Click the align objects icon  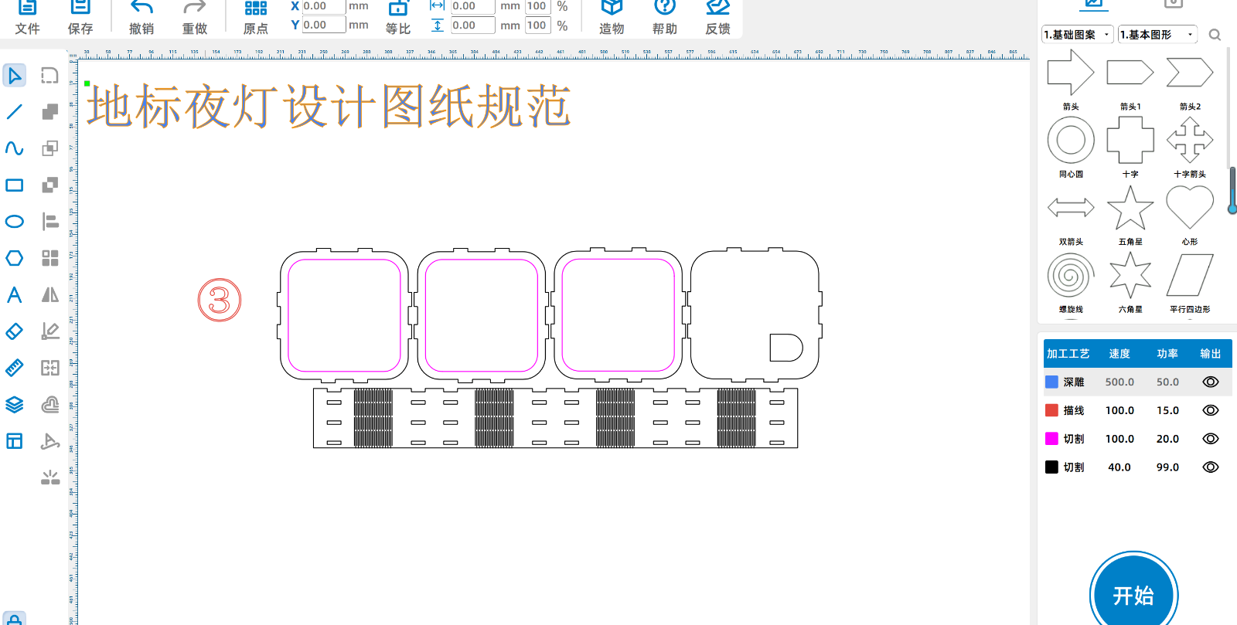tap(49, 222)
